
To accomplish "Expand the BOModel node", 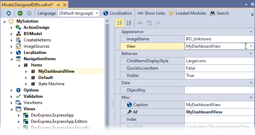I will (x=11, y=34).
